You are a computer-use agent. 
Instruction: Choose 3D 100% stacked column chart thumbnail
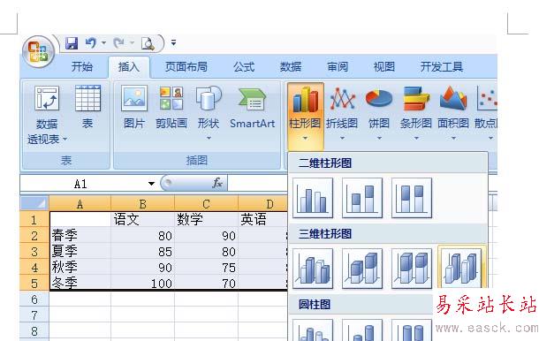412,269
